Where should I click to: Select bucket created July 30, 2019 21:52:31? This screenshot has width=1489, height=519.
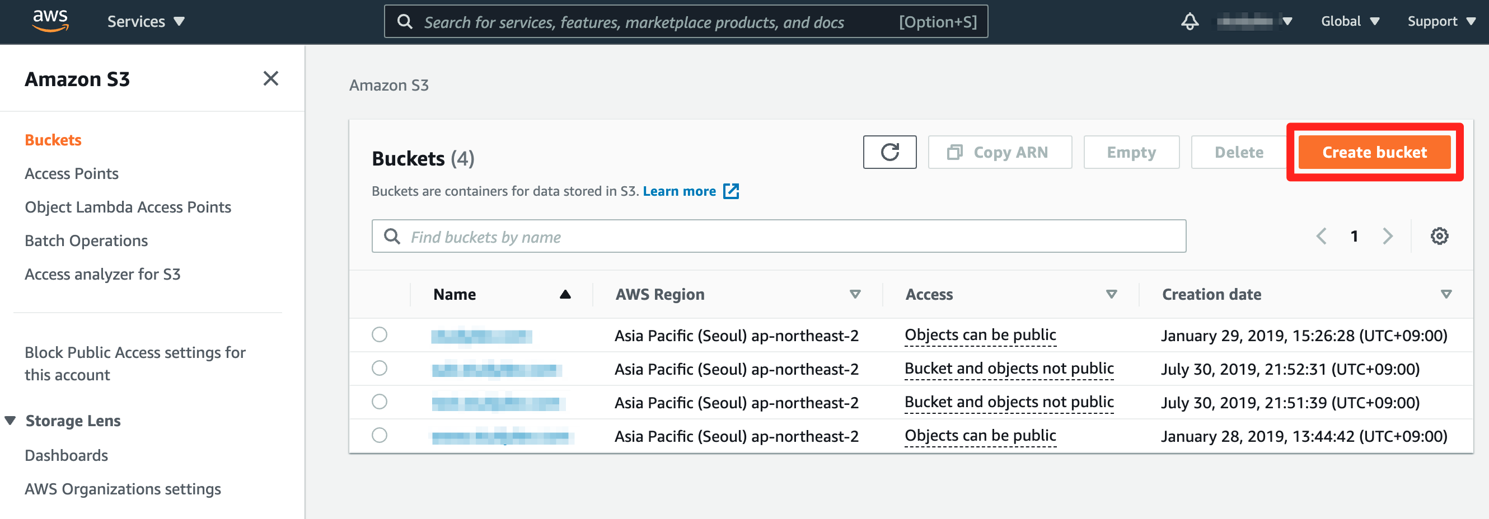click(379, 369)
